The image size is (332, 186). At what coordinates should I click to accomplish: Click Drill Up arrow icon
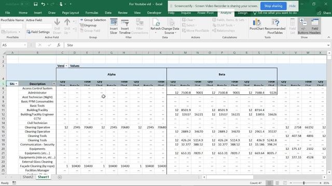click(67, 22)
